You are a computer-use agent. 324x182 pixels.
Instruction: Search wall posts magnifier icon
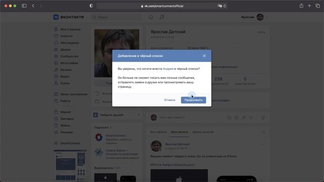pos(263,132)
